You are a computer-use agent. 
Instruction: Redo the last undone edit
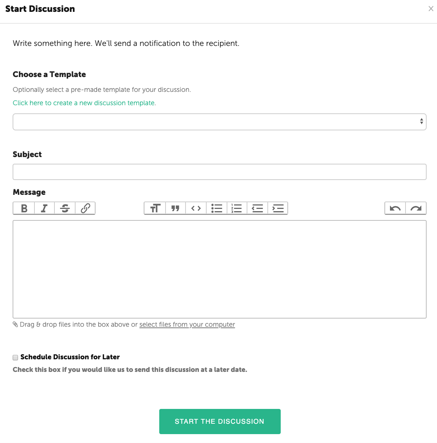coord(416,208)
